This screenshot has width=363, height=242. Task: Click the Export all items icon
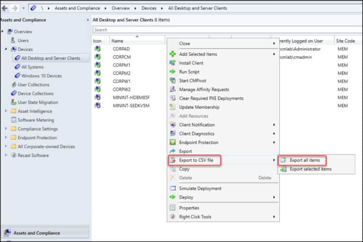[x=284, y=160]
